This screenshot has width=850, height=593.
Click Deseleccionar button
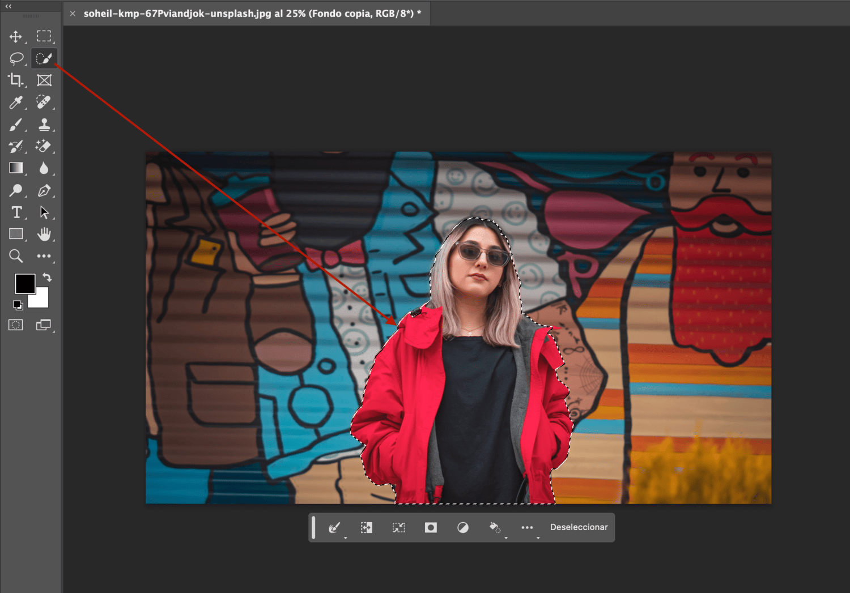[x=579, y=527]
